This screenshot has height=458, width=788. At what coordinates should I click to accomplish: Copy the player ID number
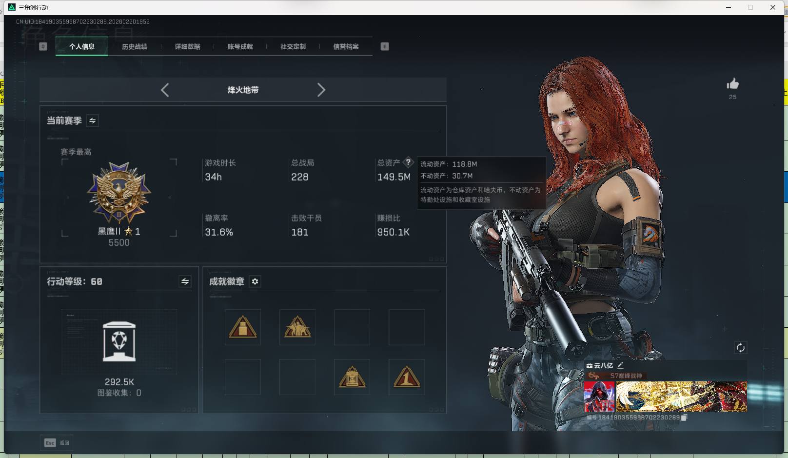684,418
